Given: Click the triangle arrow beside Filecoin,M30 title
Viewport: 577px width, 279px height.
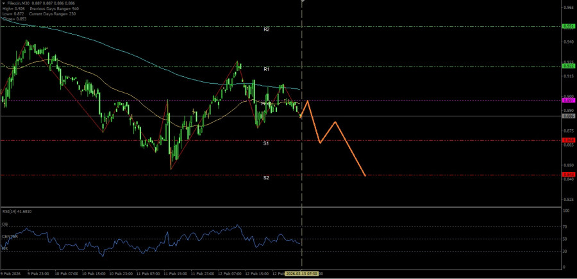Looking at the screenshot, I should [x=3, y=3].
